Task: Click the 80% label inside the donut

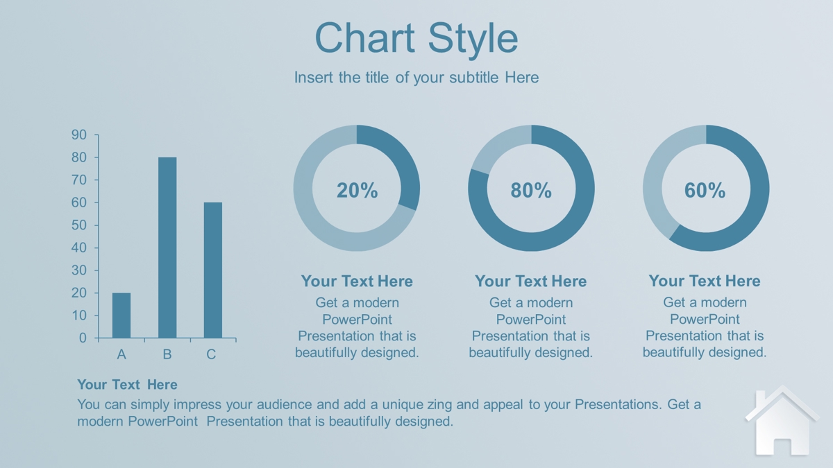Action: coord(531,190)
